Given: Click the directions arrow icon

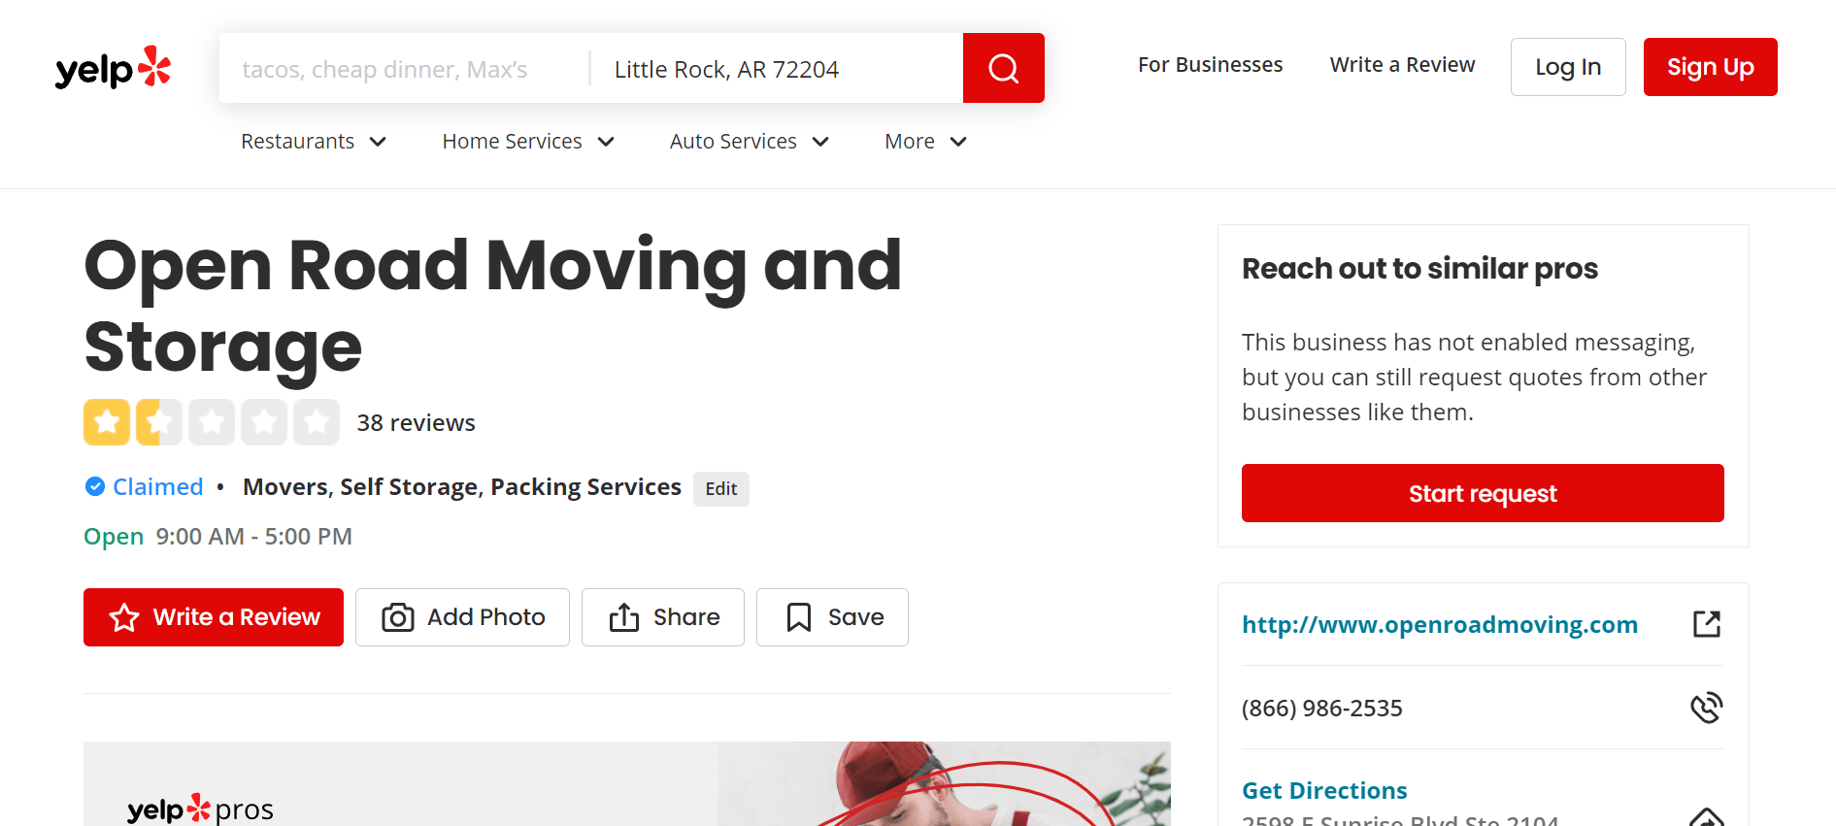Looking at the screenshot, I should [1706, 817].
